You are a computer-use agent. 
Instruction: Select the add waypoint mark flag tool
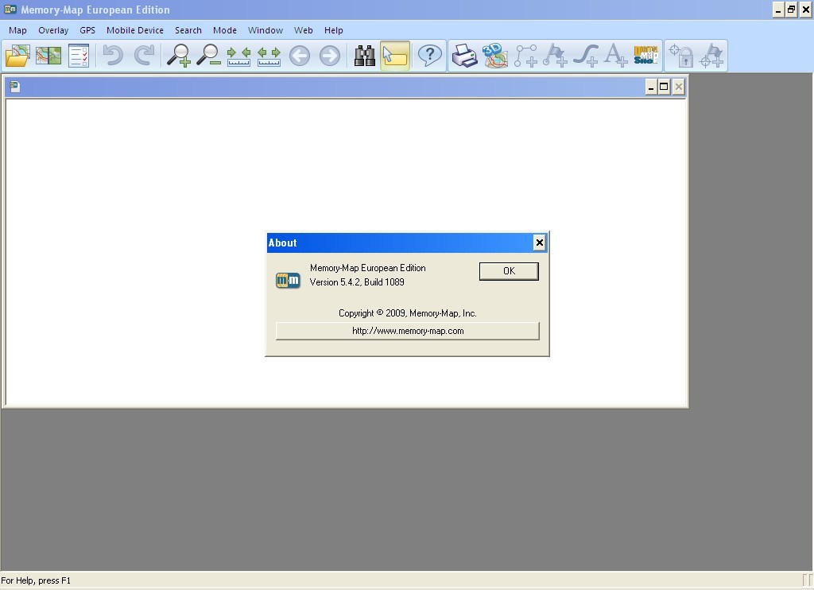[556, 55]
